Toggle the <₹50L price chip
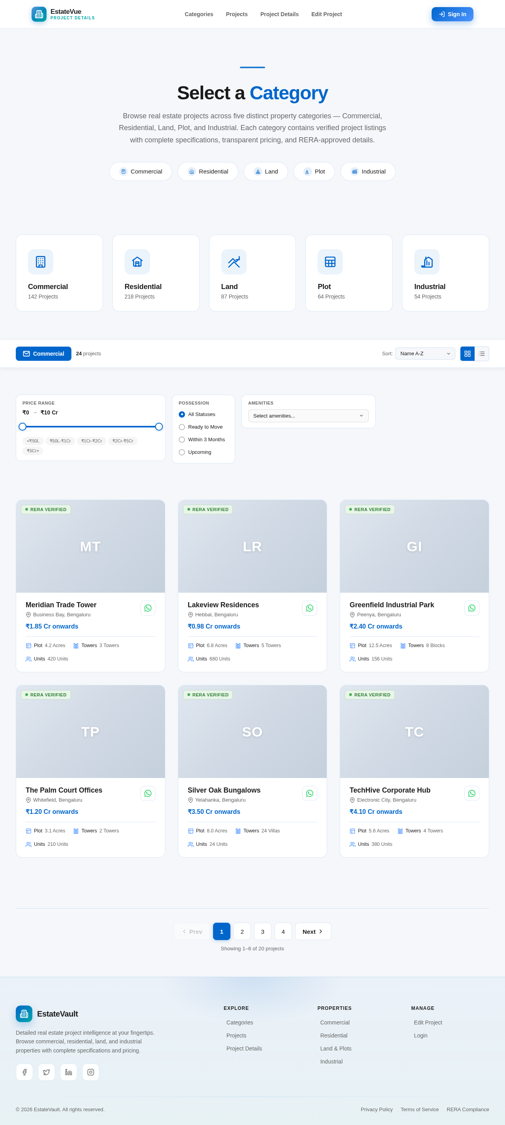This screenshot has height=1125, width=505. click(x=33, y=440)
